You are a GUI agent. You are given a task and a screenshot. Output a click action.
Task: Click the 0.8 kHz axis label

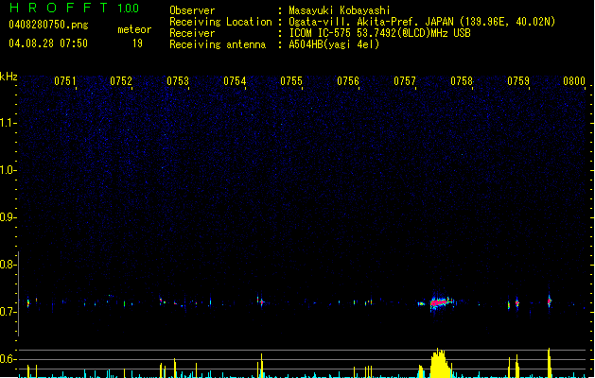point(9,265)
